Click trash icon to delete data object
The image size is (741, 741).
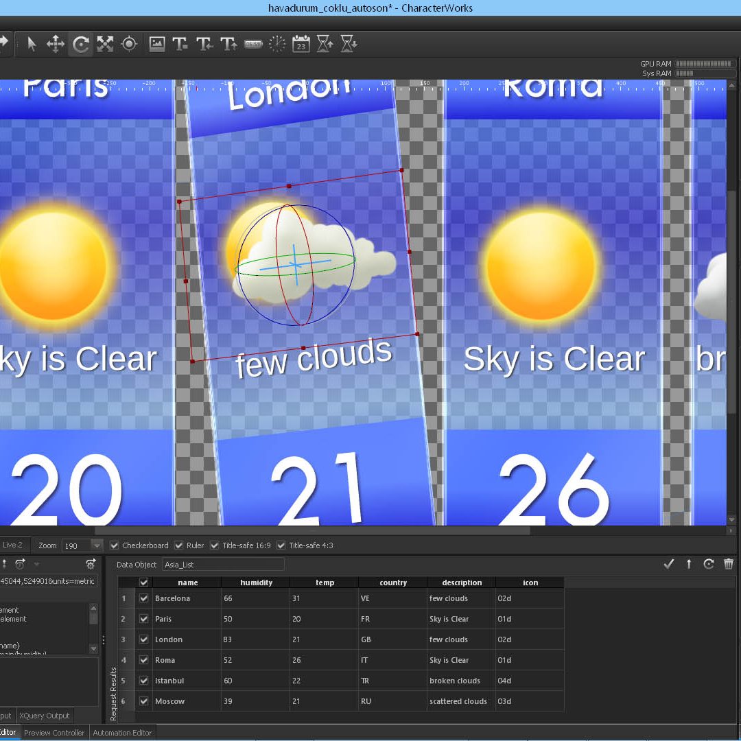point(729,564)
